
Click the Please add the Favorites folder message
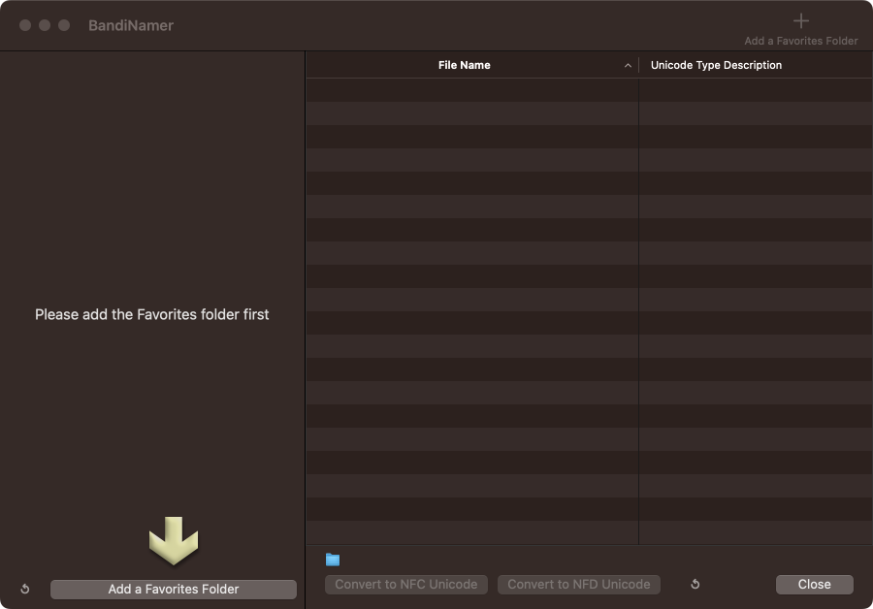[x=152, y=314]
